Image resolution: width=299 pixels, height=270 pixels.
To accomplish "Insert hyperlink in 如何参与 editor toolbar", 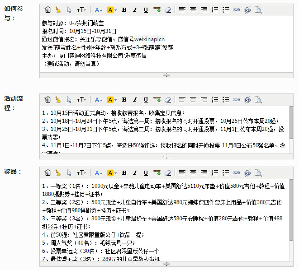I will tap(236, 10).
